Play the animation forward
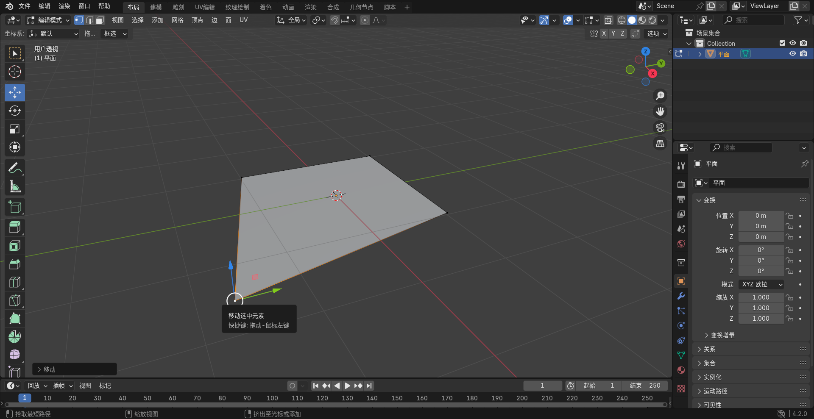The height and width of the screenshot is (419, 814). (348, 386)
